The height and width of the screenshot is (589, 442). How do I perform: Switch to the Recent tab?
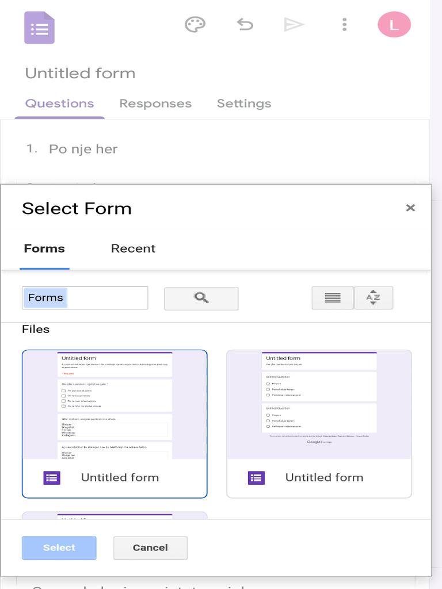(133, 248)
